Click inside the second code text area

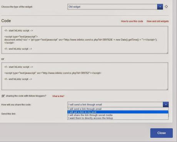click(x=85, y=76)
